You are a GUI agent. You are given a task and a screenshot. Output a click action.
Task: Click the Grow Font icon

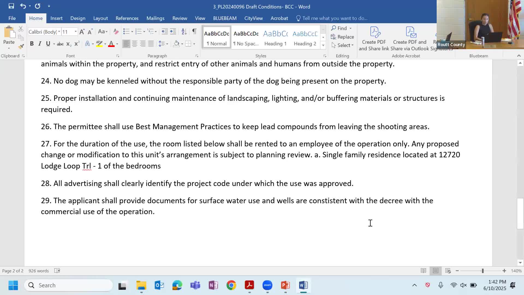(x=82, y=32)
